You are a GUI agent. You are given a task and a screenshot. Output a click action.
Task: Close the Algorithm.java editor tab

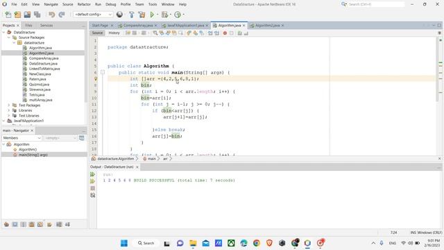(x=244, y=26)
